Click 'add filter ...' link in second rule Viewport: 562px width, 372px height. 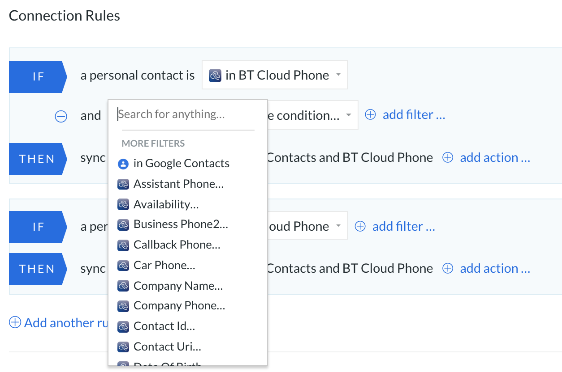click(403, 226)
